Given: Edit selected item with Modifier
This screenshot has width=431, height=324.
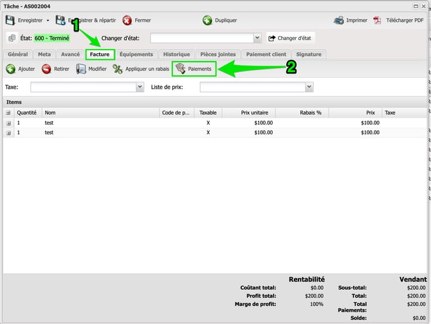Looking at the screenshot, I should tap(82, 69).
